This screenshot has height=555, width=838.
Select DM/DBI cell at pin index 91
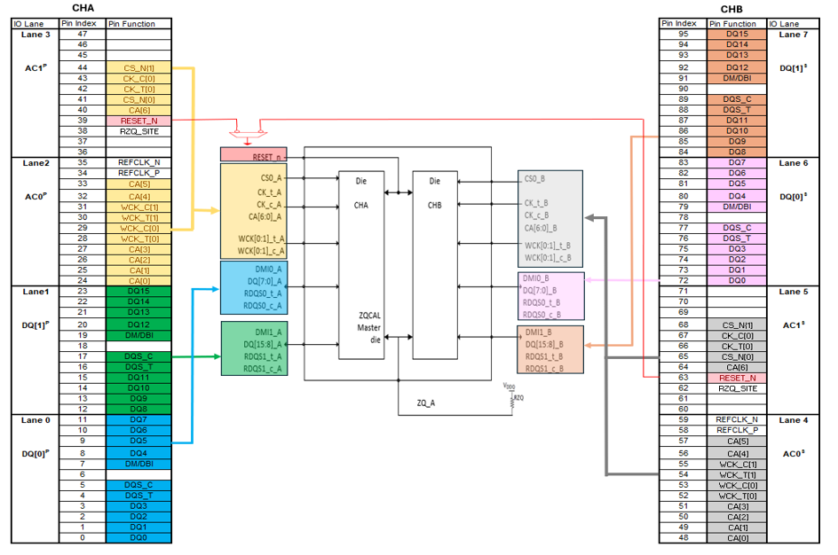[x=737, y=78]
